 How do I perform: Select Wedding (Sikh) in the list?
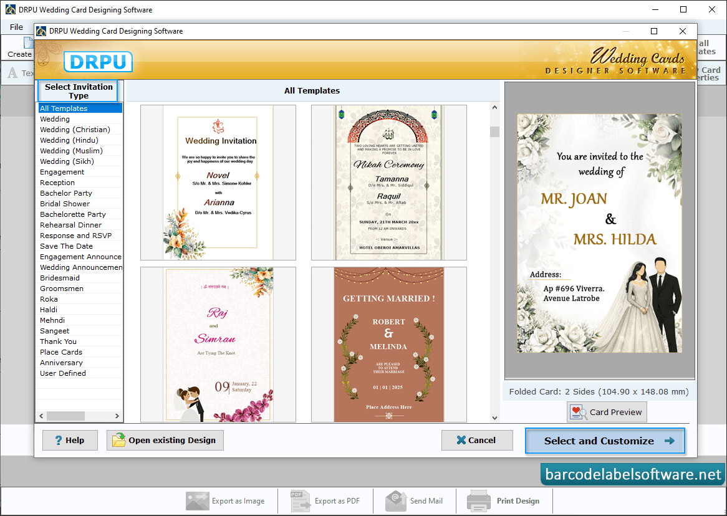tap(80, 161)
